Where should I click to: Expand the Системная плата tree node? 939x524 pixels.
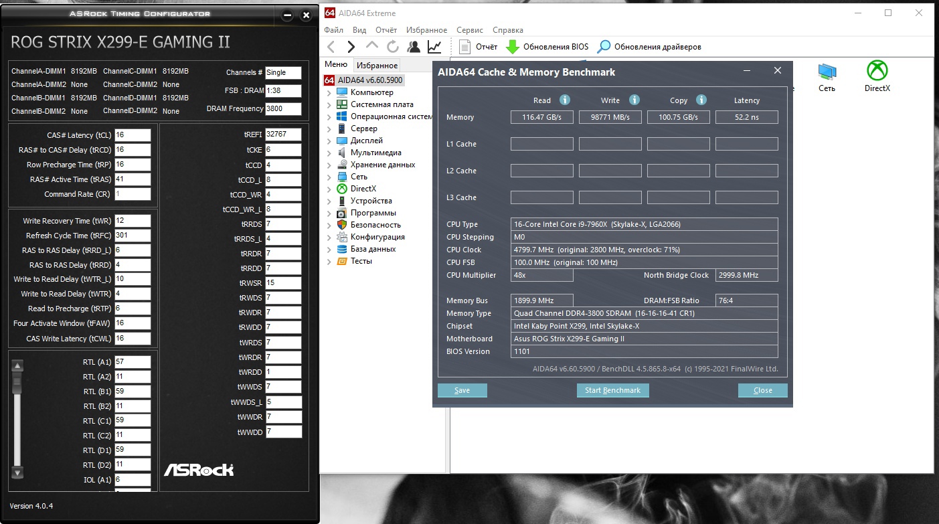pyautogui.click(x=329, y=104)
